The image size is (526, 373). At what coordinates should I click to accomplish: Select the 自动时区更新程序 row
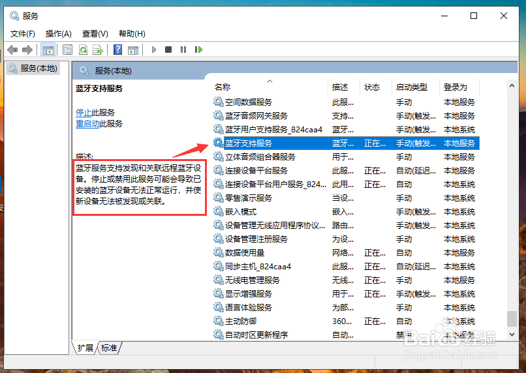pyautogui.click(x=346, y=335)
